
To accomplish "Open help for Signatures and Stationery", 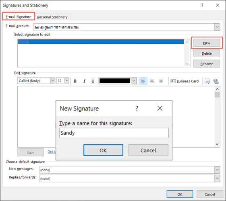I will tap(202, 5).
